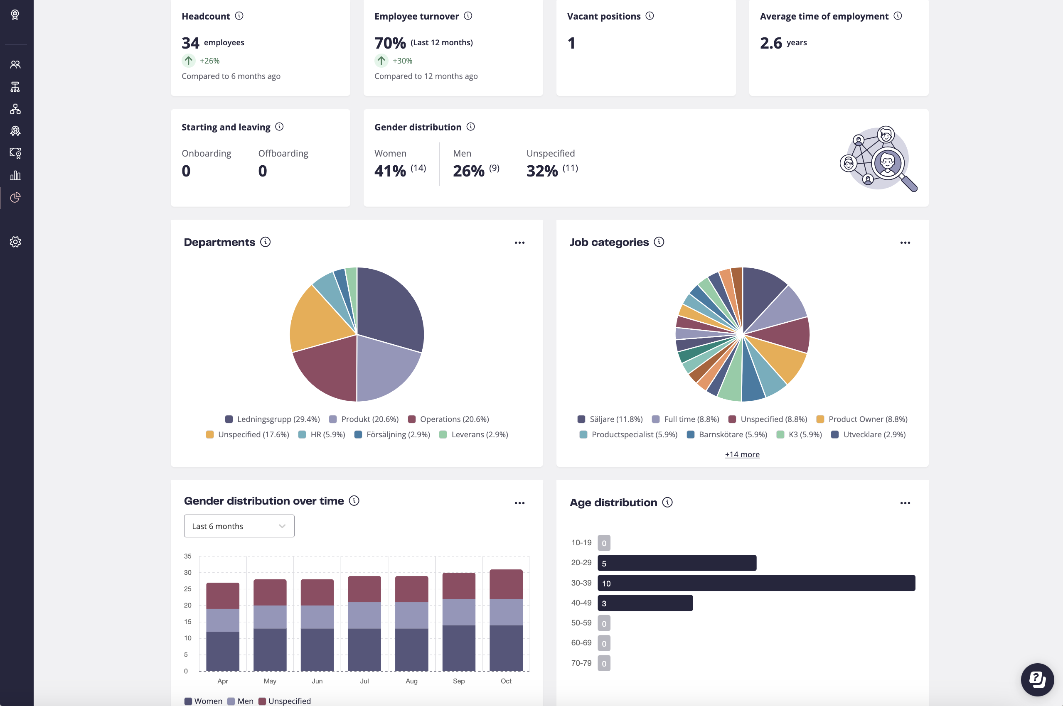Open the Last 6 months dropdown
Screen dimensions: 1063x706
point(239,526)
